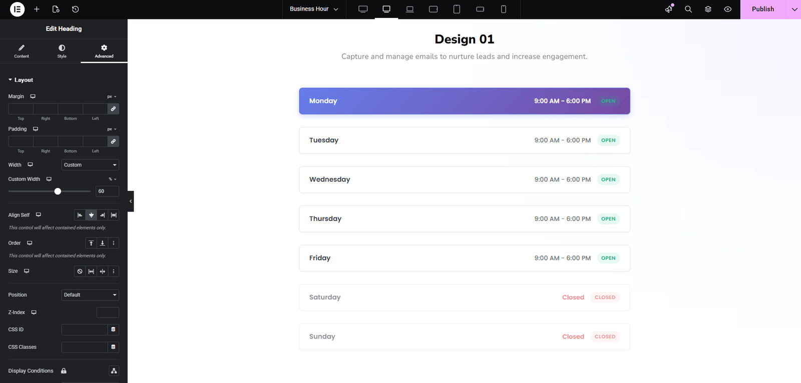Click the Saturday CLOSED badge

[605, 297]
